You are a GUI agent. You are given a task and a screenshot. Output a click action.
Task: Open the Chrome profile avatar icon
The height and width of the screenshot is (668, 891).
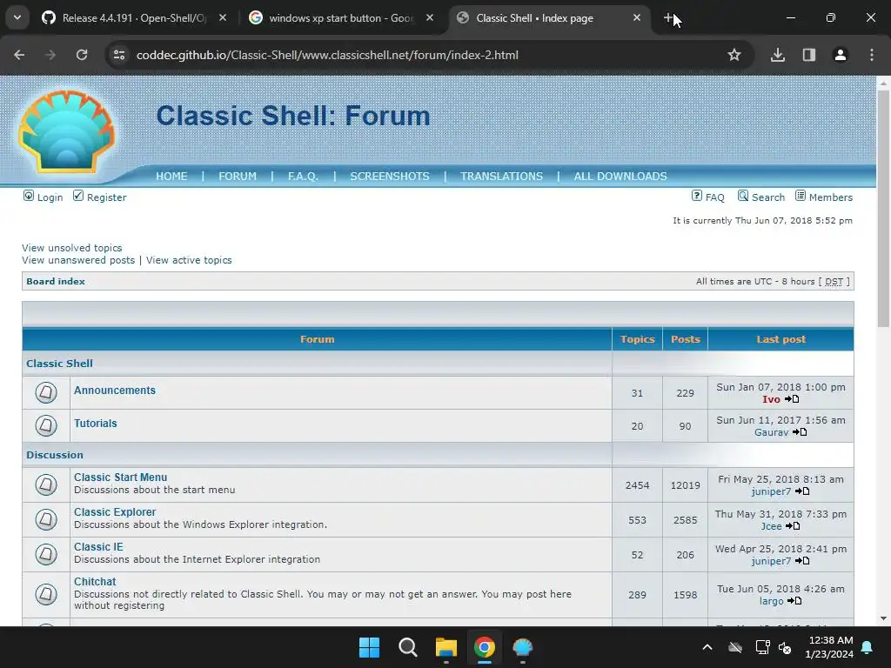(x=841, y=55)
